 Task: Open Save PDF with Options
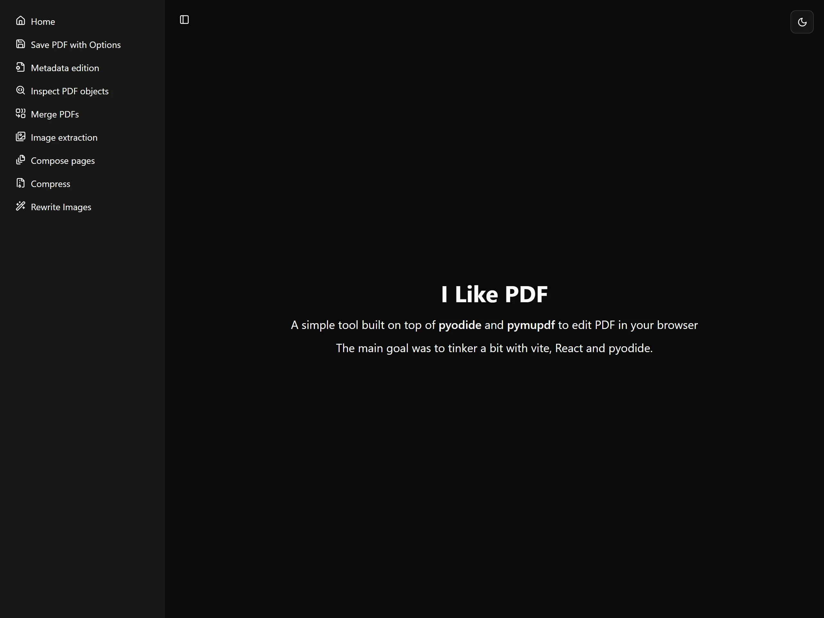(x=75, y=44)
